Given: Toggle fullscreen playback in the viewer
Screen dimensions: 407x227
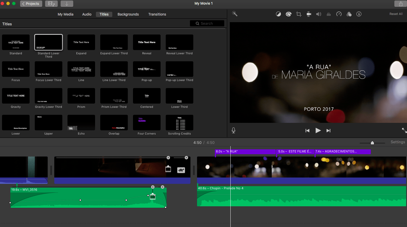Looking at the screenshot, I should (404, 130).
